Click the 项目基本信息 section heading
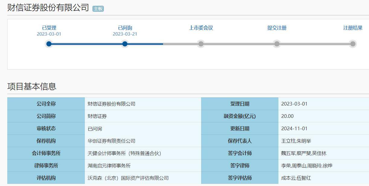Viewport: 369px width, 186px height. pos(32,87)
